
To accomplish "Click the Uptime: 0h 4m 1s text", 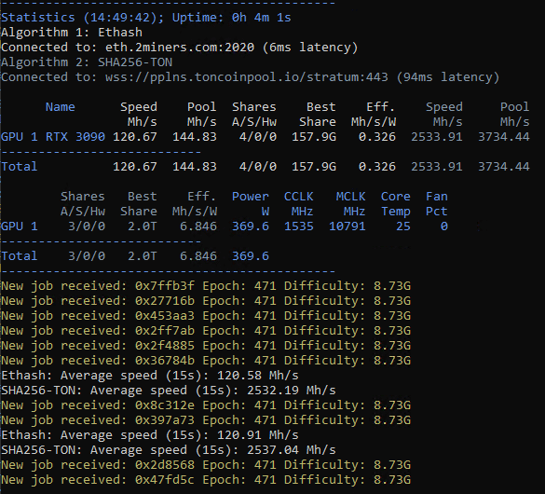I will coord(231,18).
